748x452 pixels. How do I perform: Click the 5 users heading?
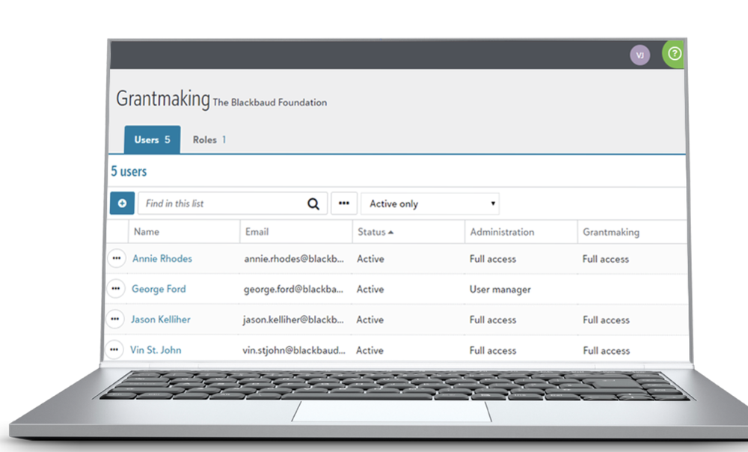[x=129, y=171]
